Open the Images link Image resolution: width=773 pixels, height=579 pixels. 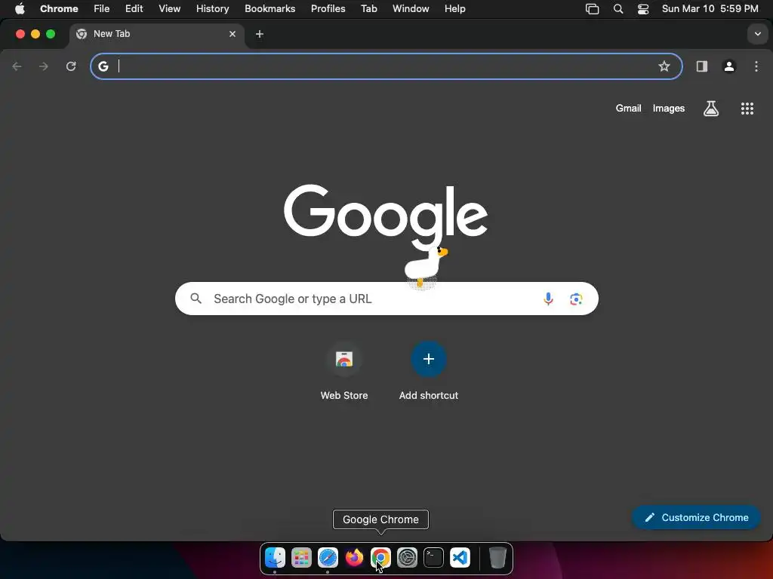point(669,109)
